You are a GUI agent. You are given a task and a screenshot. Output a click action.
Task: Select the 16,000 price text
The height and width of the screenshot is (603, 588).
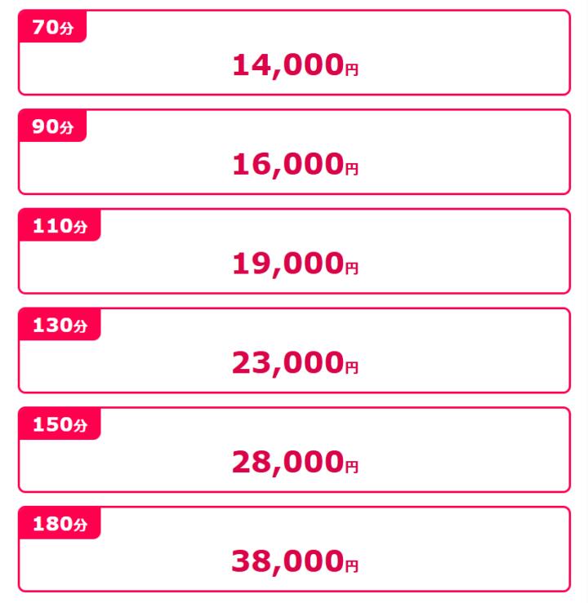pyautogui.click(x=287, y=165)
